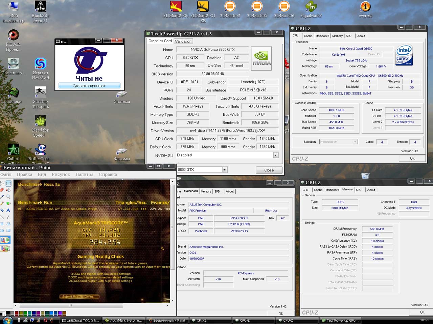The image size is (433, 324).
Task: Open the Файл menu in Paint
Action: coord(6,174)
